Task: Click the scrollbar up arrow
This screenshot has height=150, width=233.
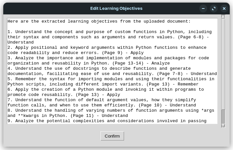Action: click(223, 17)
